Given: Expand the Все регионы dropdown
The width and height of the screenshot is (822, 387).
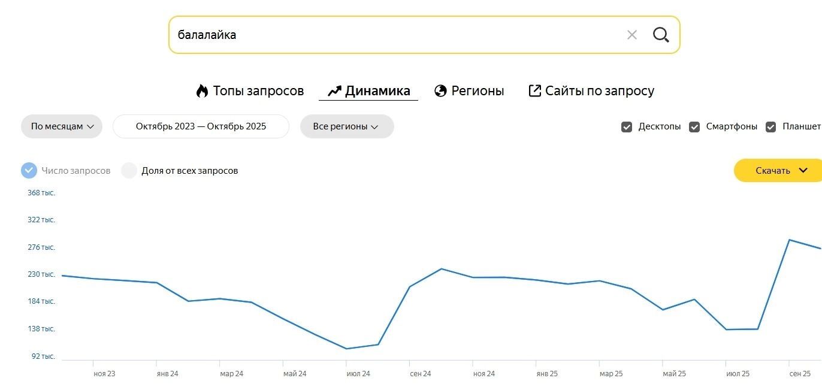Looking at the screenshot, I should tap(346, 126).
